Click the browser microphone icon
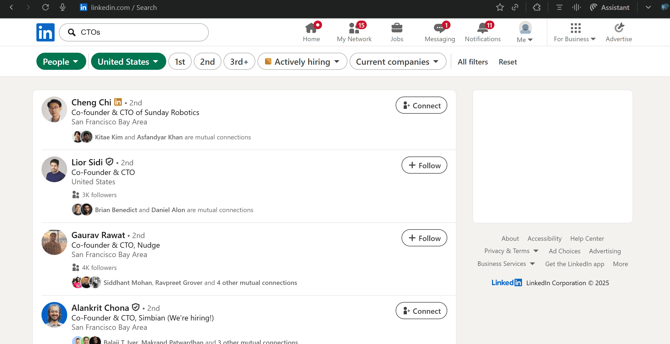 (62, 7)
